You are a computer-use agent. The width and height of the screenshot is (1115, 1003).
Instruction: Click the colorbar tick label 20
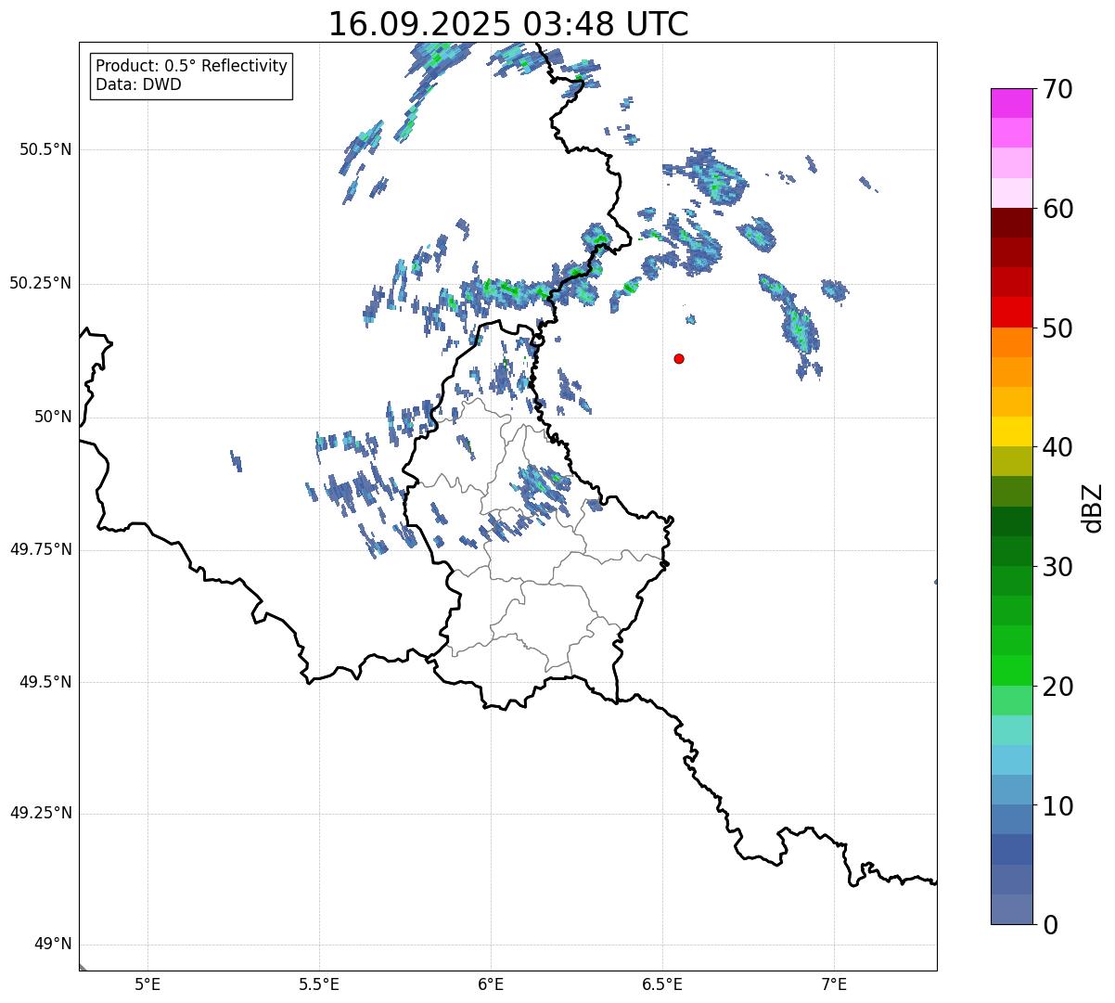click(1058, 687)
